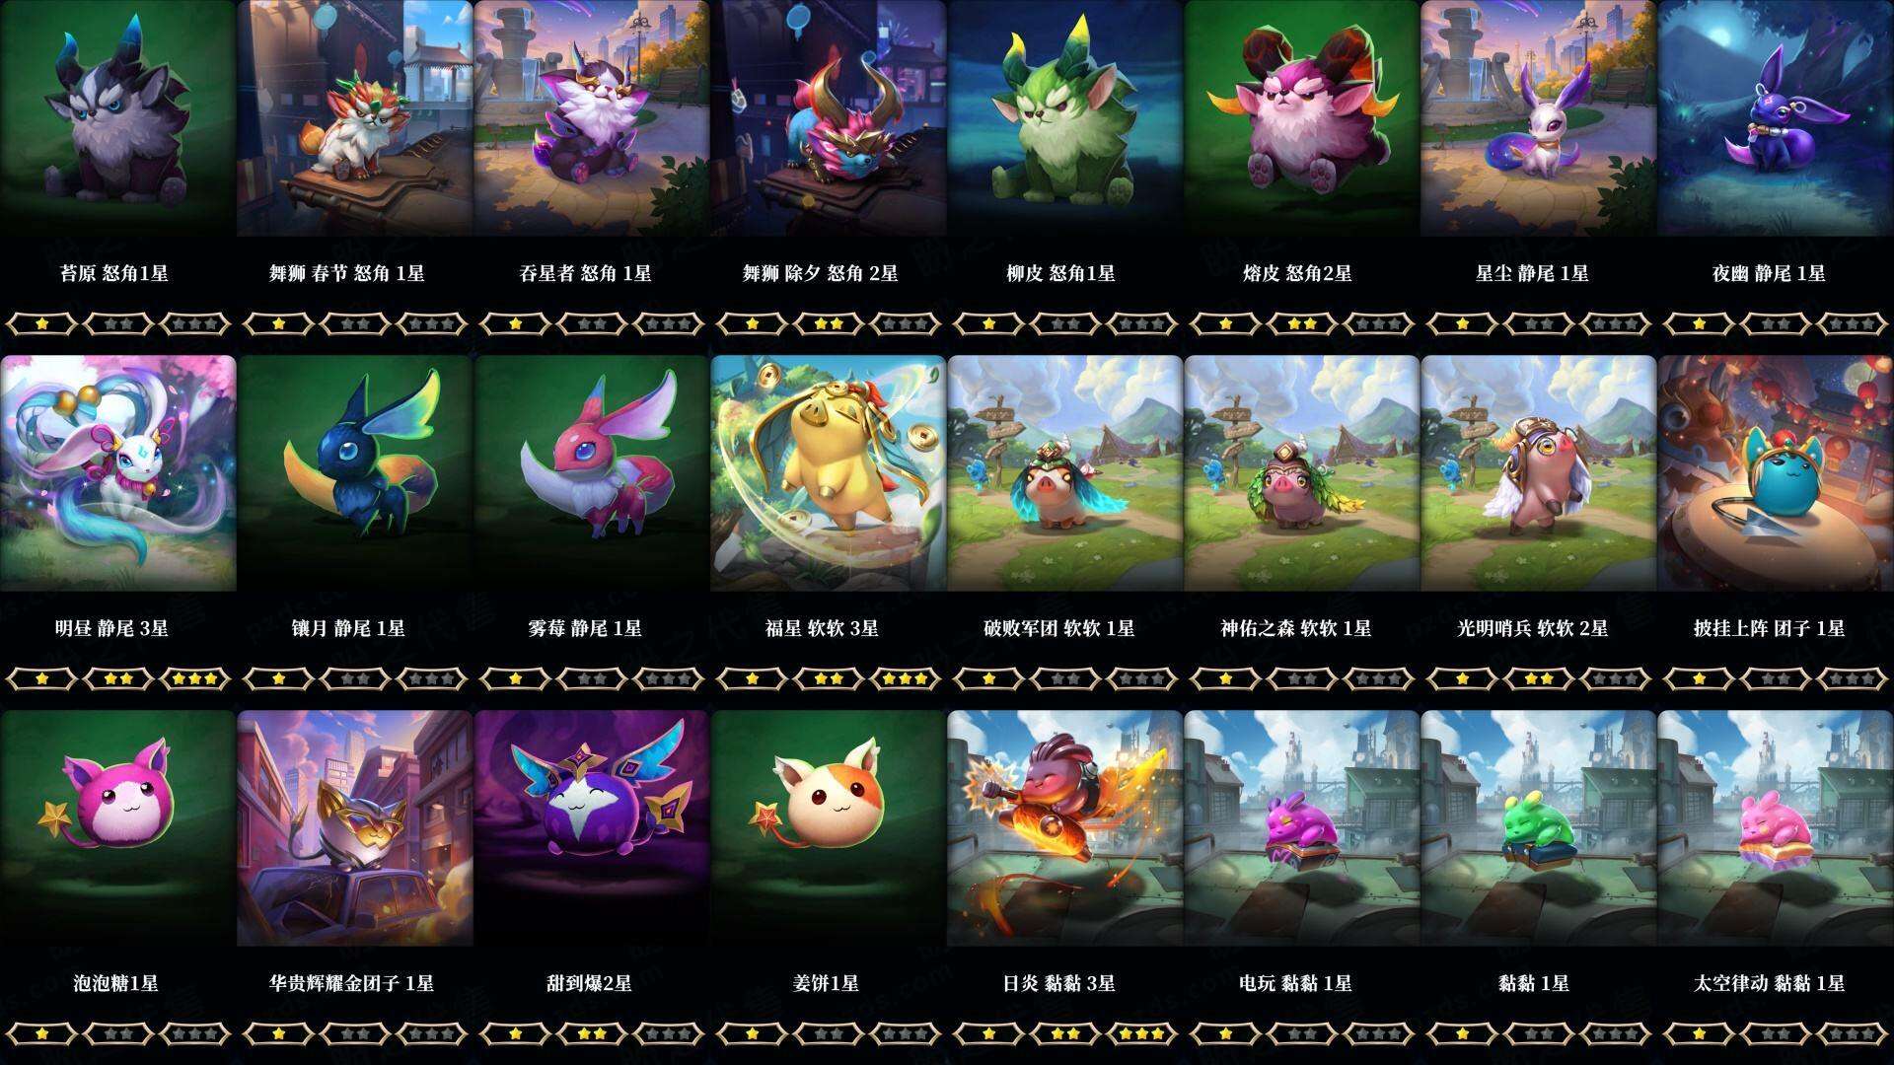Click the one-star badge under 姜饼
The height and width of the screenshot is (1065, 1894).
tap(752, 1033)
